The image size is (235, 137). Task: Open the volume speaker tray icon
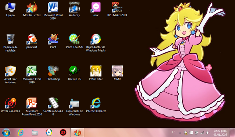(208, 133)
